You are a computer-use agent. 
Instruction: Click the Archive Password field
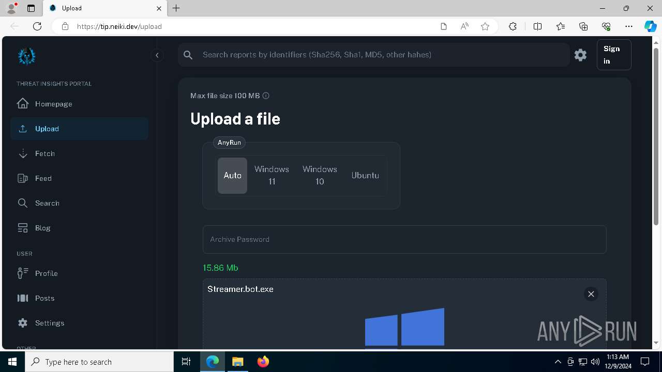pos(404,239)
